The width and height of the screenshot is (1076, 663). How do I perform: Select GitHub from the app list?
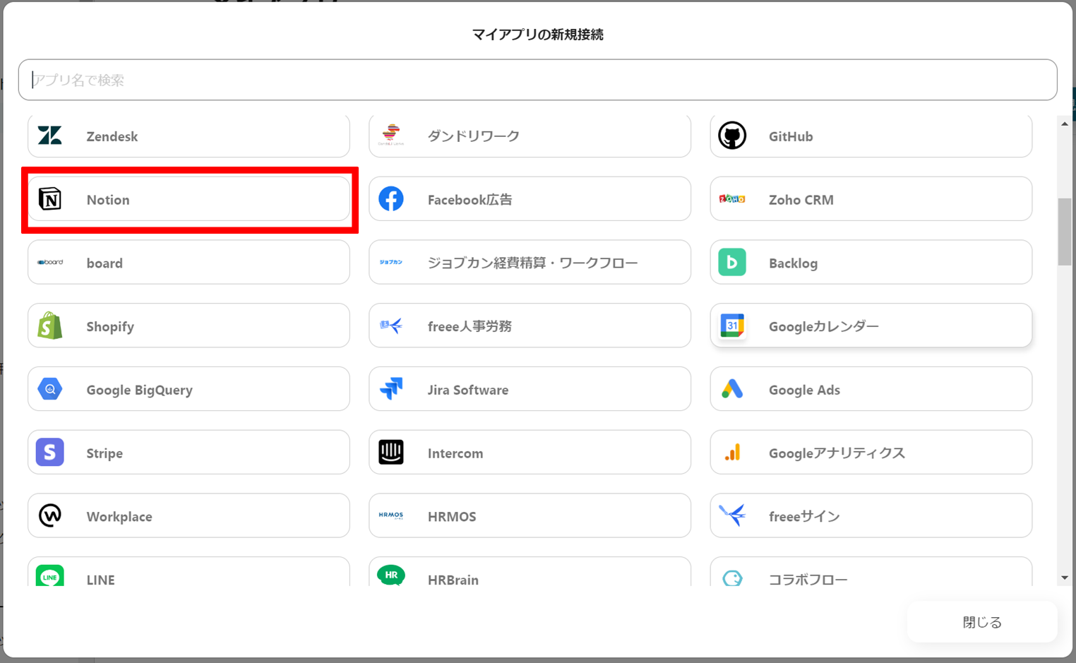point(871,136)
